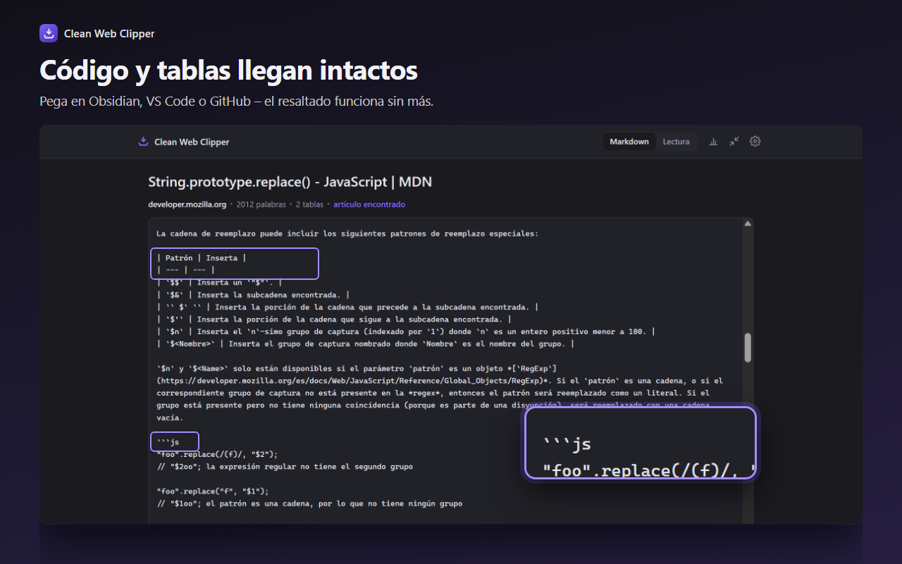Click the 'Inserta la subcadena encontrada' line
The width and height of the screenshot is (902, 564).
(x=254, y=295)
